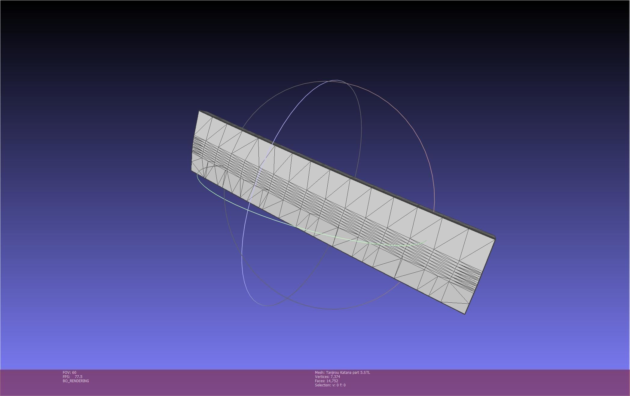Click the Selection: v: 0 f: 0 line
This screenshot has height=396, width=630.
(330, 385)
